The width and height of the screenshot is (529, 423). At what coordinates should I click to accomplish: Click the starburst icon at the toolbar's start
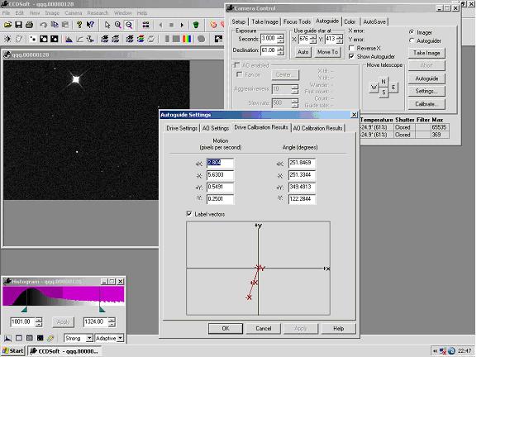tap(7, 39)
